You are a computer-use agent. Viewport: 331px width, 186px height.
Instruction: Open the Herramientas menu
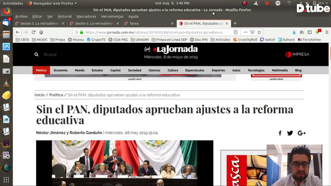(112, 17)
